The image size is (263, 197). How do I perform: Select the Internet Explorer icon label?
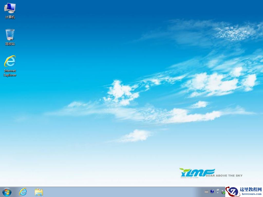coord(10,73)
